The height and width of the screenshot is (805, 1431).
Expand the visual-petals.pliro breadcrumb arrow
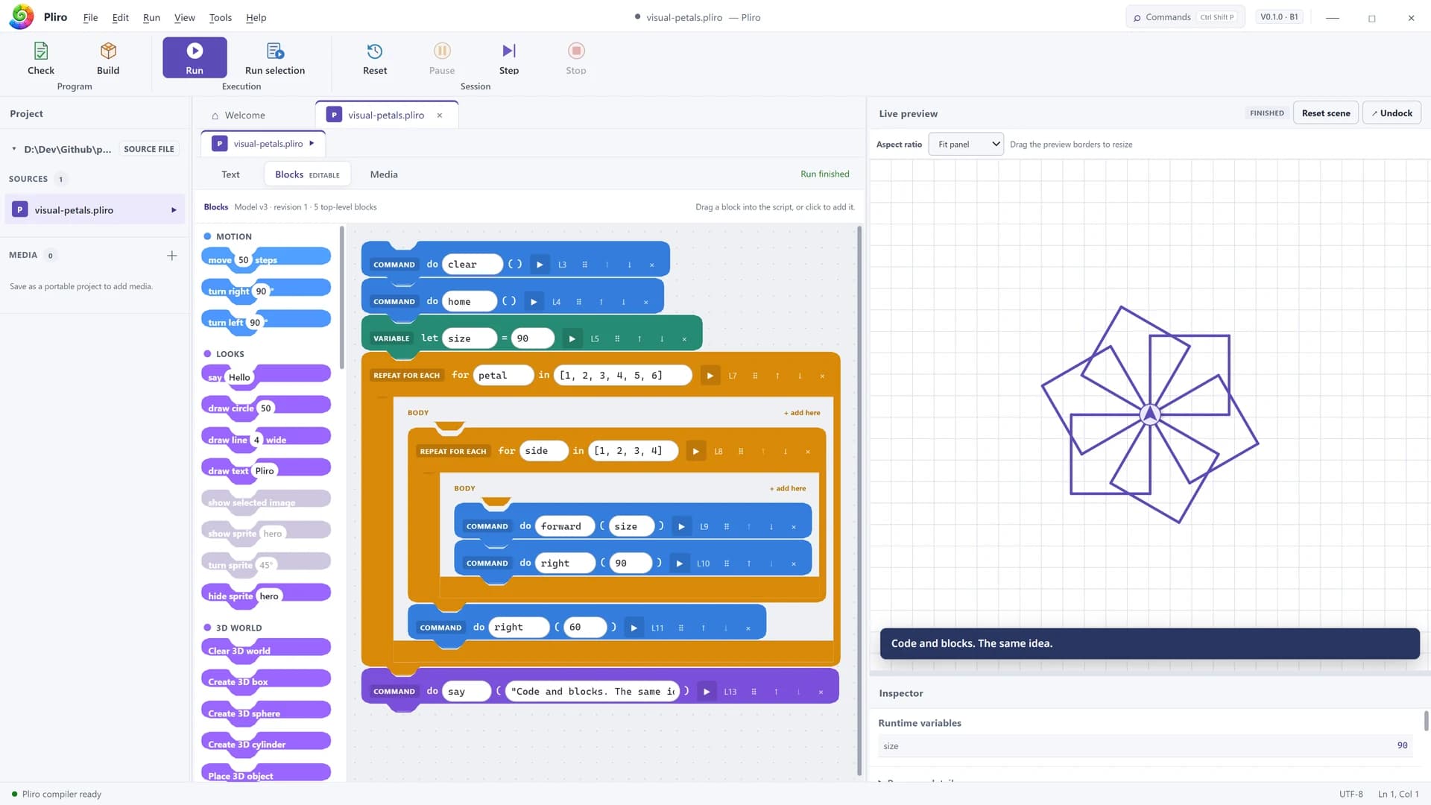(x=312, y=143)
